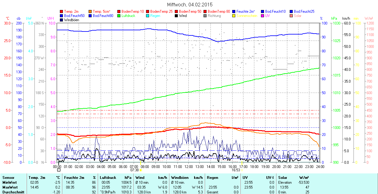Click the orange Temp. 5cm legend square
The height and width of the screenshot is (194, 378).
pos(90,12)
